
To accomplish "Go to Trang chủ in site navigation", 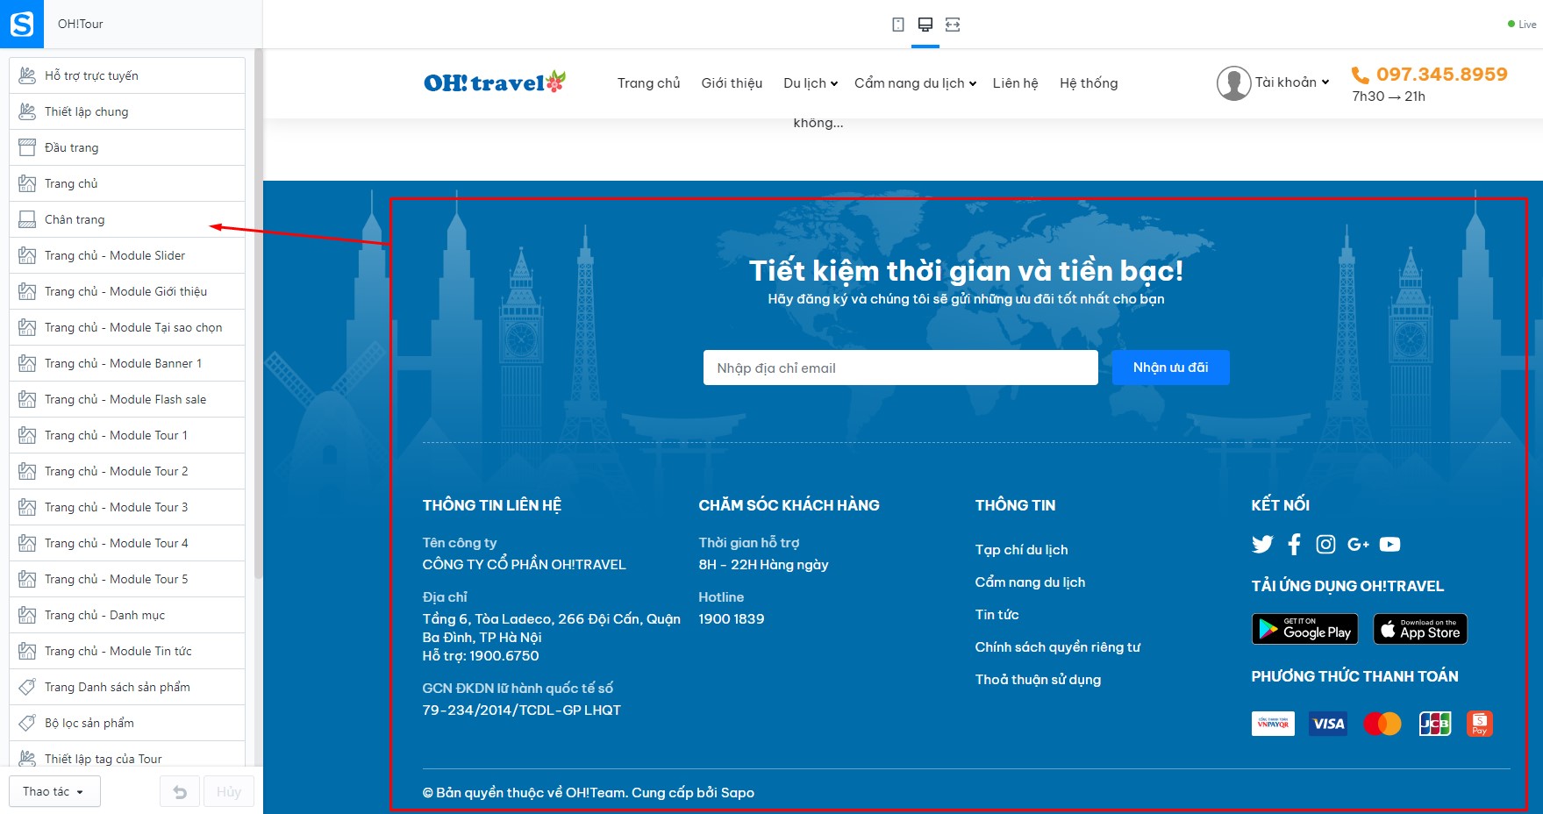I will (x=648, y=83).
